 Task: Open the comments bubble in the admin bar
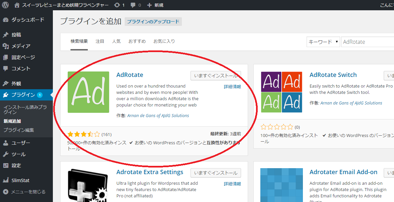[x=133, y=5]
